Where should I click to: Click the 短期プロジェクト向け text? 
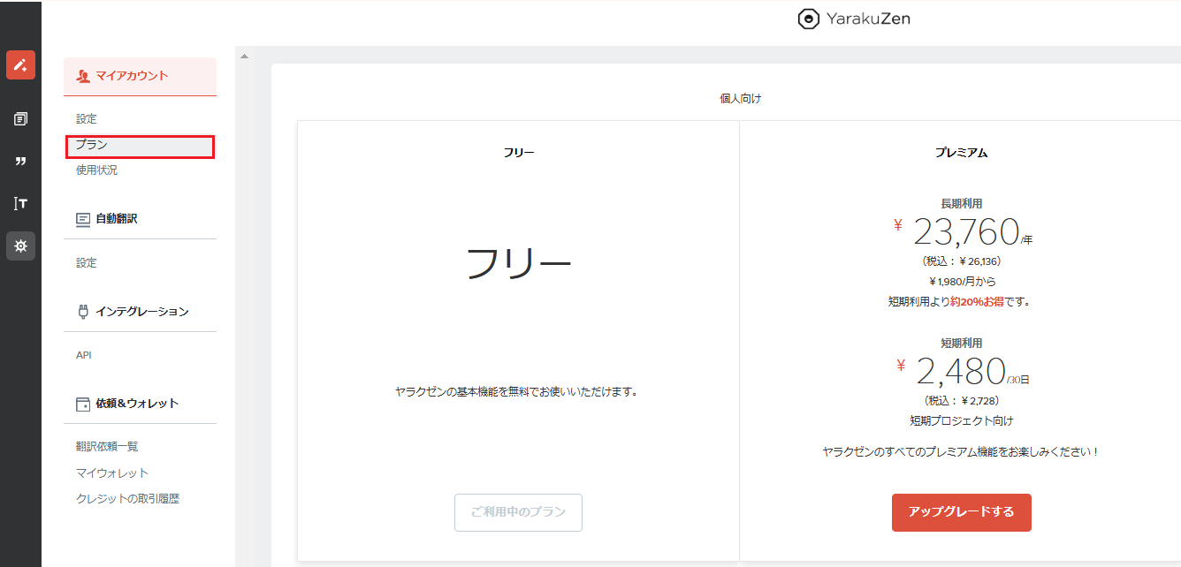[961, 420]
